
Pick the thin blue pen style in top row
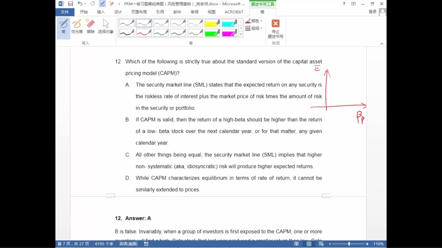tap(161, 23)
